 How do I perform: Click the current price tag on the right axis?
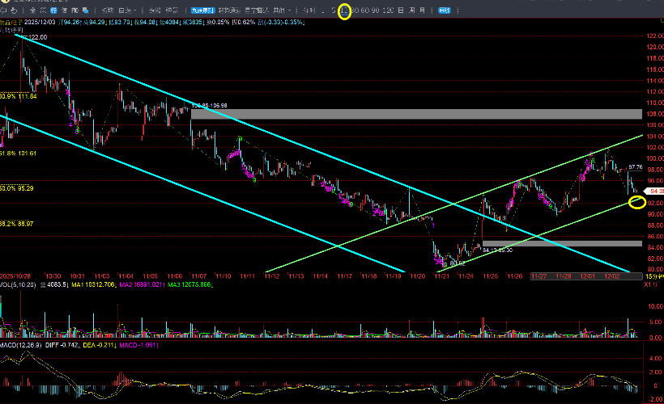point(653,191)
